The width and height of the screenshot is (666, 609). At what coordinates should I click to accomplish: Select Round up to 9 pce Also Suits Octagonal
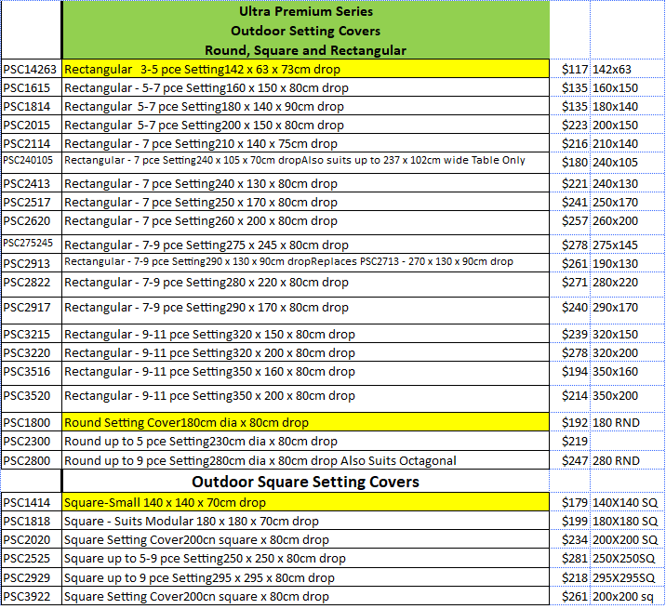[x=306, y=460]
